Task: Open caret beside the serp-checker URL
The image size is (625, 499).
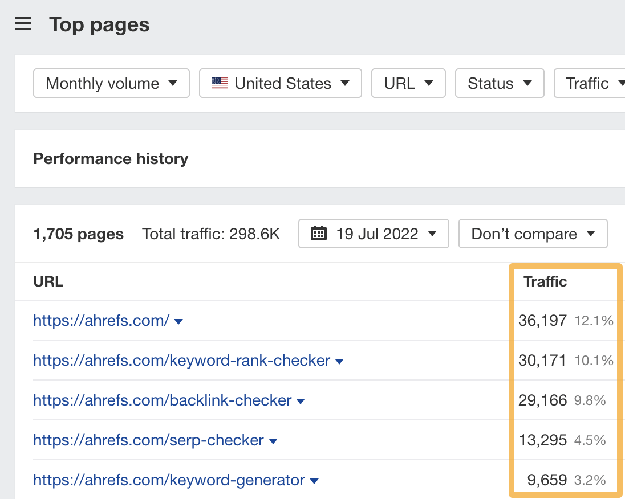Action: (273, 440)
